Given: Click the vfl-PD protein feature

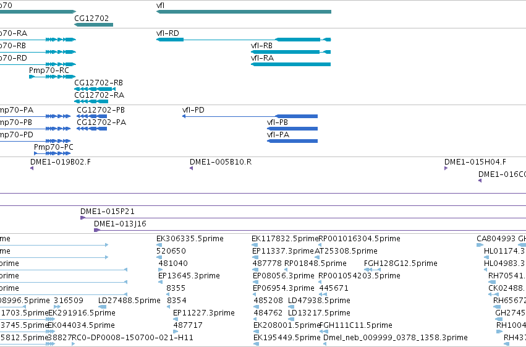Looking at the screenshot, I should 193,110.
